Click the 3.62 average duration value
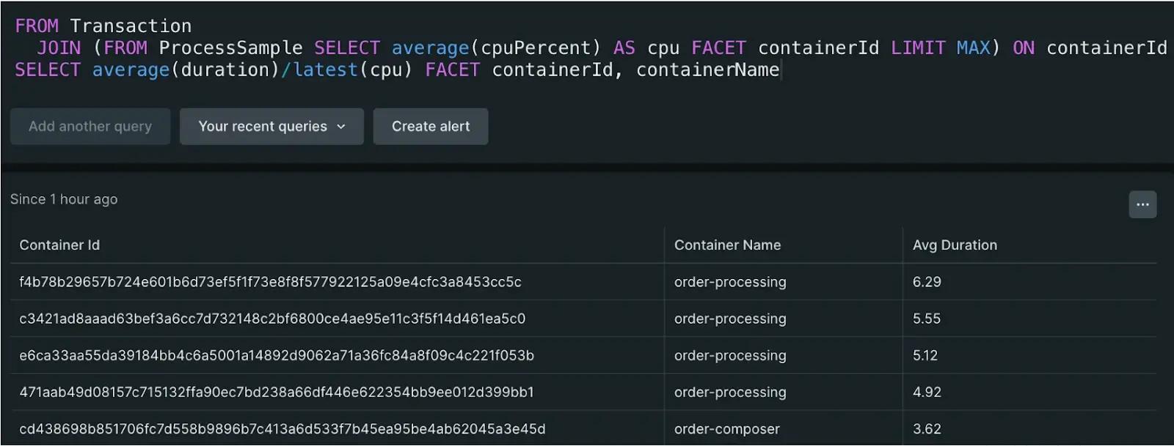Image resolution: width=1174 pixels, height=446 pixels. click(x=927, y=428)
